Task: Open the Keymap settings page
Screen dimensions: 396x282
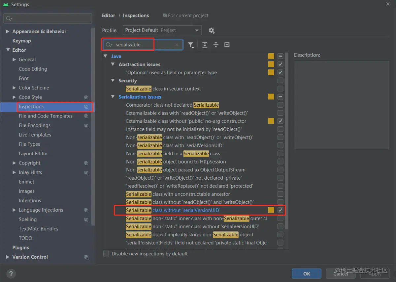Action: point(21,41)
